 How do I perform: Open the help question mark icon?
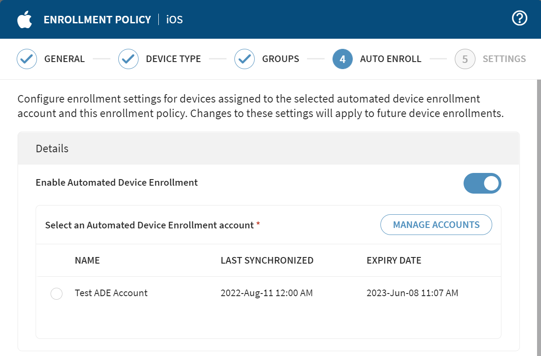point(519,18)
